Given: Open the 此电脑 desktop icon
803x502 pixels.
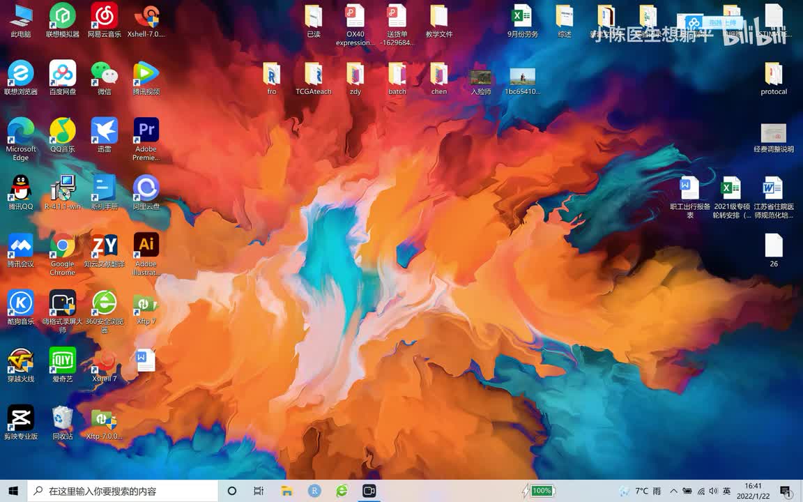Looking at the screenshot, I should (x=20, y=20).
